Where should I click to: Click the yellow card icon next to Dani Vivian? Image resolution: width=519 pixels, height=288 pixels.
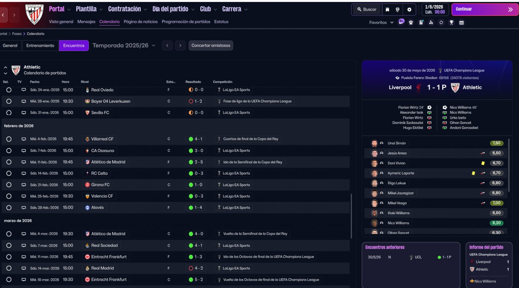click(x=483, y=163)
